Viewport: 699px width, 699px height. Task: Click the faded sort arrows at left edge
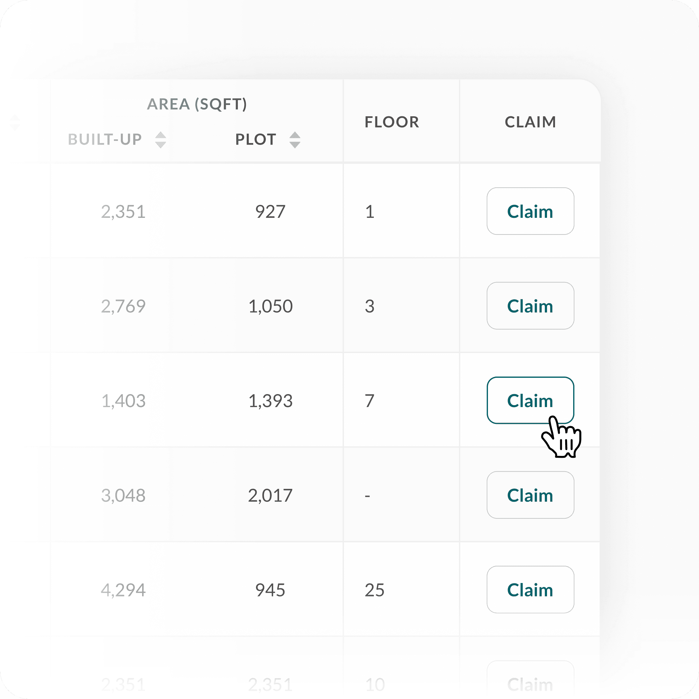(14, 122)
